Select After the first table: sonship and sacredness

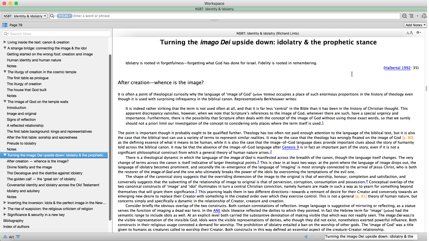[42, 137]
